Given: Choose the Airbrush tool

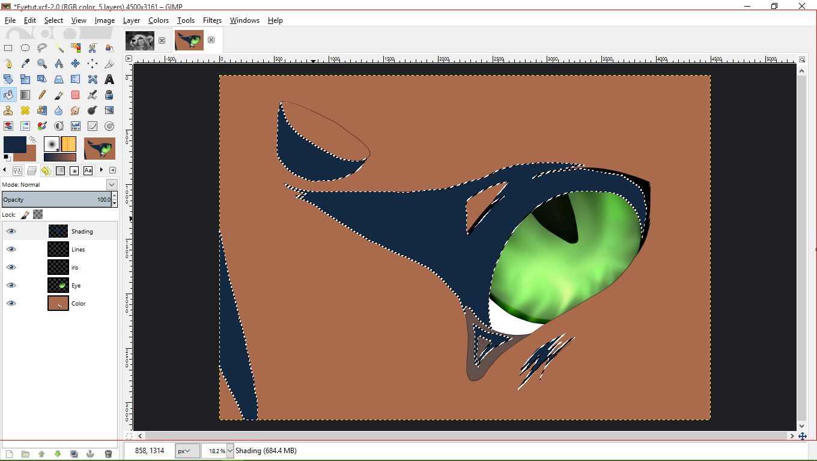Looking at the screenshot, I should pos(93,95).
